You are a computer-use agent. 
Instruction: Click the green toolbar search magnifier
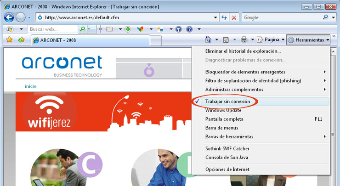[x=82, y=29]
